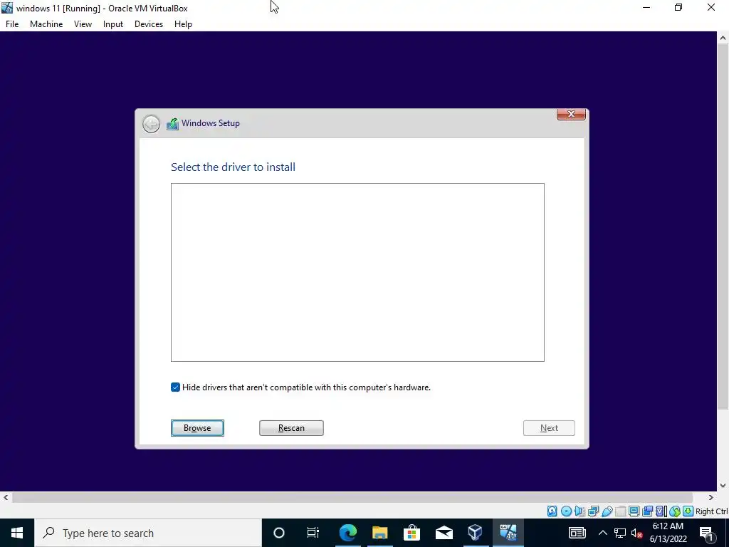Open Cortana from the taskbar

pyautogui.click(x=278, y=533)
